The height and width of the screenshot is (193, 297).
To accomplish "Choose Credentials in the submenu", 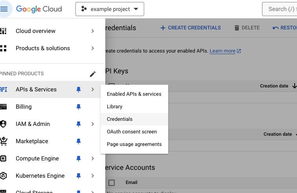I will point(134,119).
